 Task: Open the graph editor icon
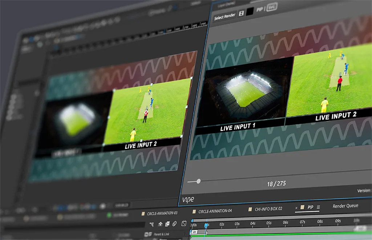point(184,223)
